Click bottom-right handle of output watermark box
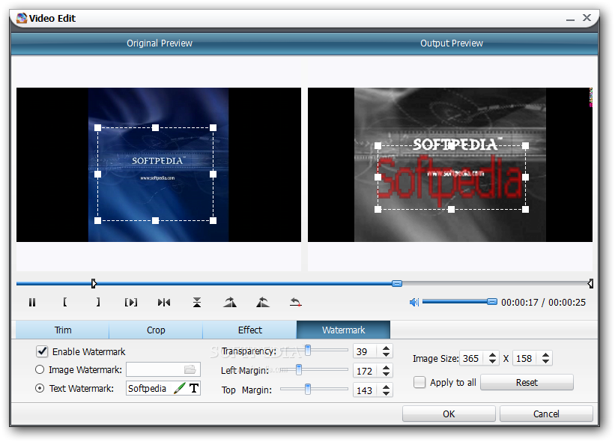This screenshot has height=442, width=615. (x=525, y=210)
